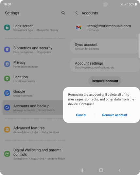Tap the Digital Wellbeing green icon

[x=7, y=154]
